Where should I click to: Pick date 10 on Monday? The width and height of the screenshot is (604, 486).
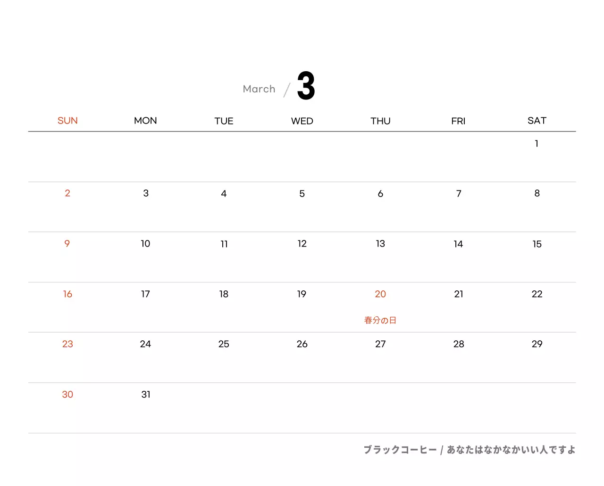pos(145,244)
